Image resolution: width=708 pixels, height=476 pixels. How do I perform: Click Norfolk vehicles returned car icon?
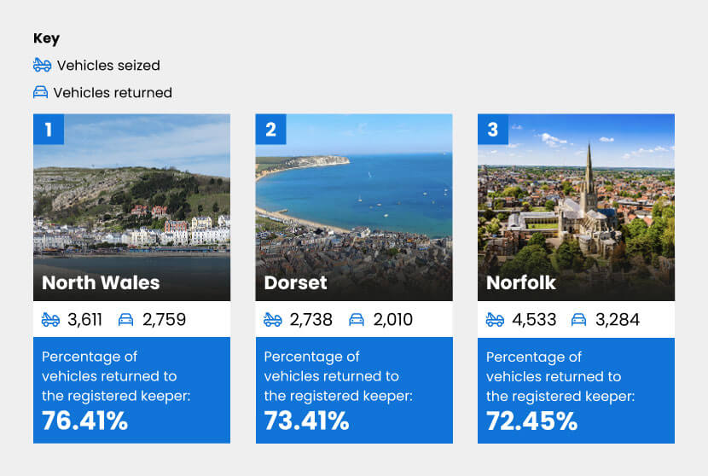pos(579,320)
